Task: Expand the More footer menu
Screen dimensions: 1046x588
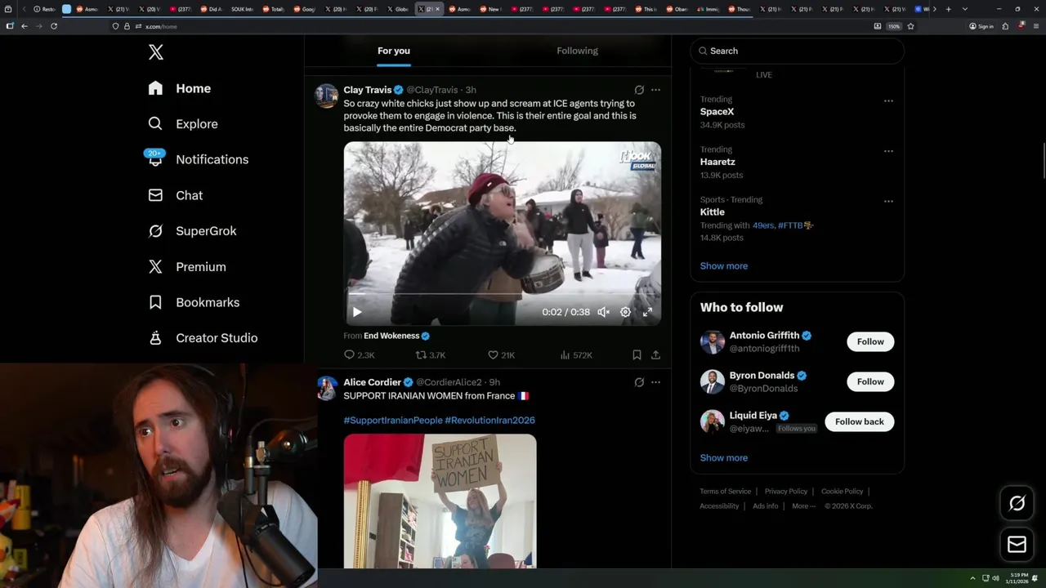Action: (803, 506)
